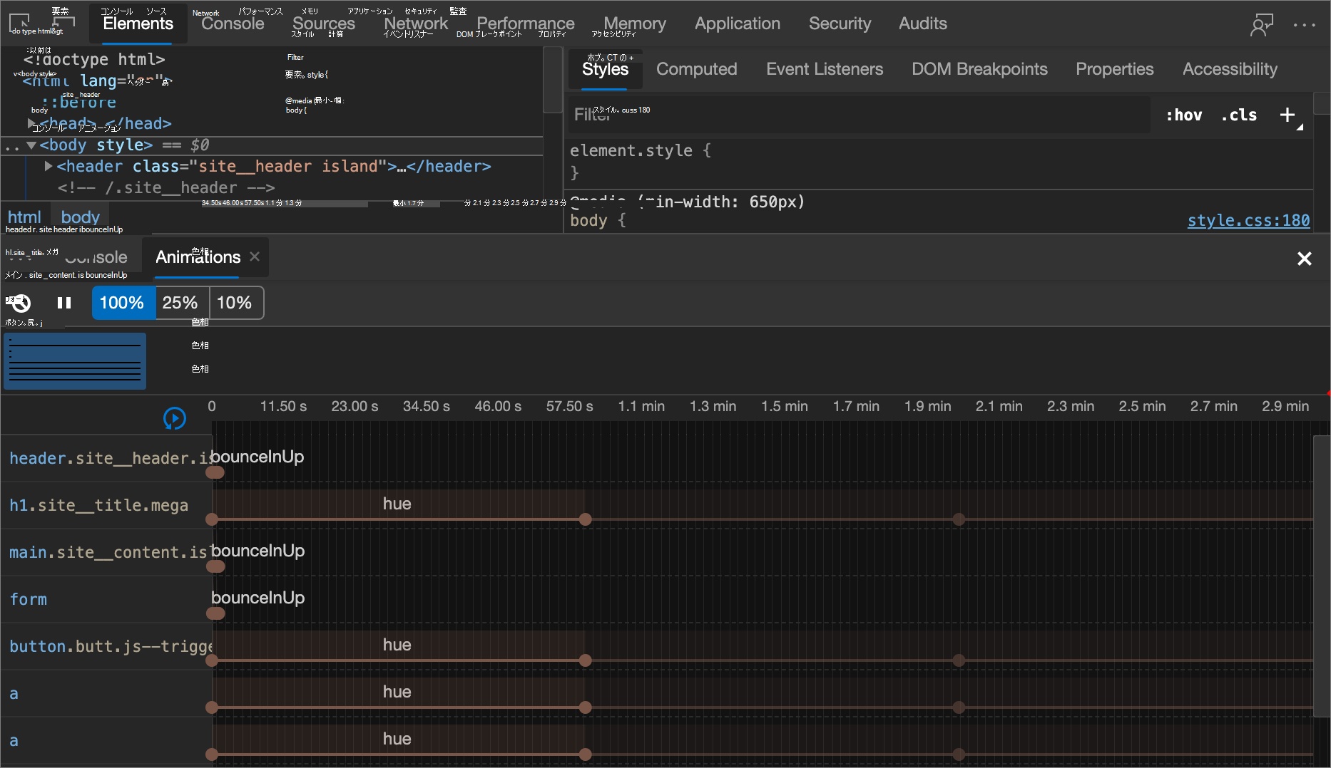Set animation speed to 100%

click(122, 303)
